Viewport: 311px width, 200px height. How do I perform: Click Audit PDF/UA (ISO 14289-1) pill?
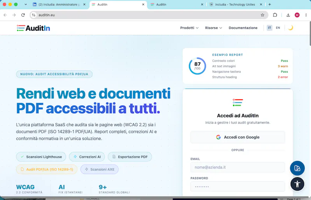pyautogui.click(x=47, y=169)
